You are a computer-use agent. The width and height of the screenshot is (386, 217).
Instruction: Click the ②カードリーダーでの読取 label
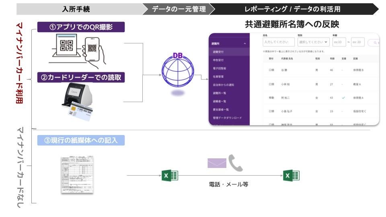tap(81, 77)
